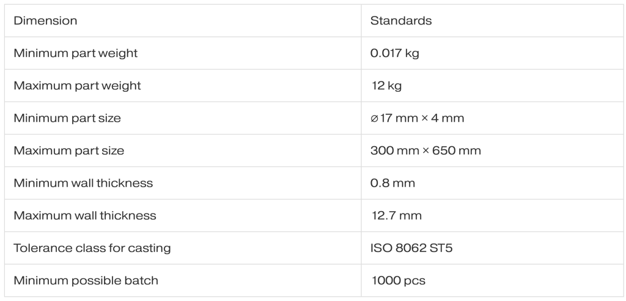Select the Maximum part size label

pos(68,150)
